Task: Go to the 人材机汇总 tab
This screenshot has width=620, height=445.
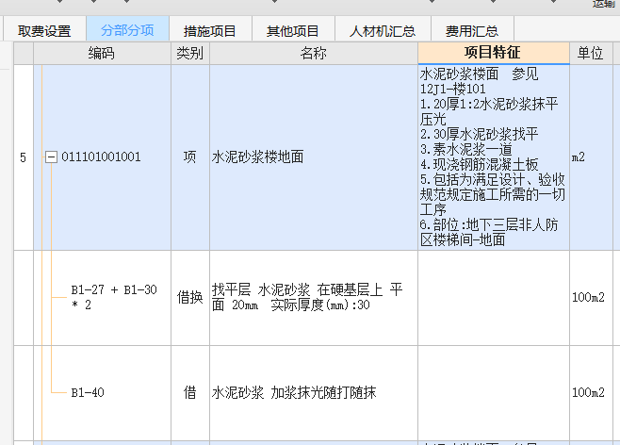Action: [x=383, y=30]
